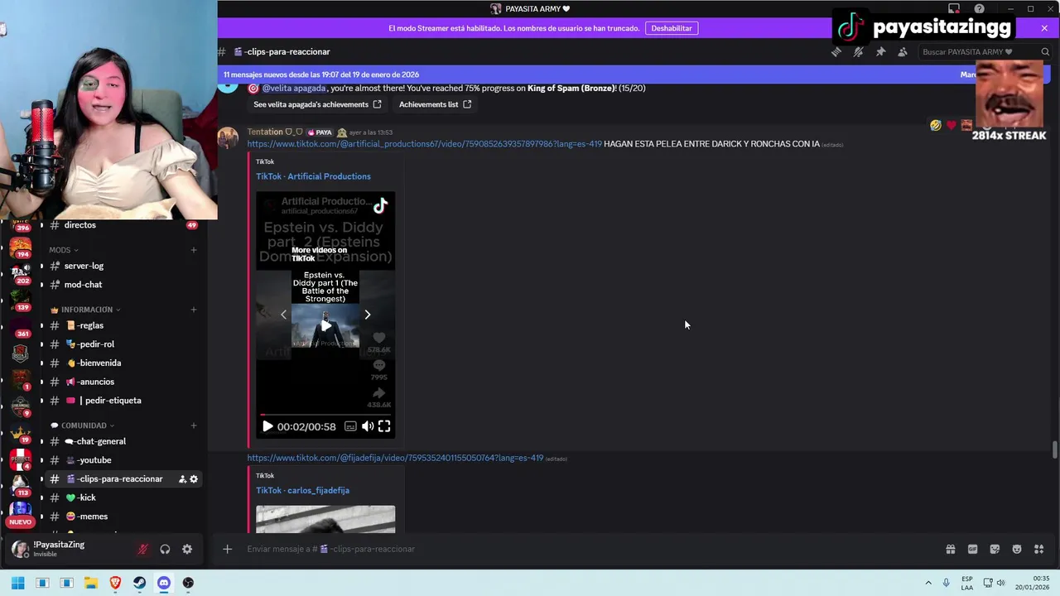Open the Achievements list link
The height and width of the screenshot is (596, 1060).
click(x=435, y=104)
